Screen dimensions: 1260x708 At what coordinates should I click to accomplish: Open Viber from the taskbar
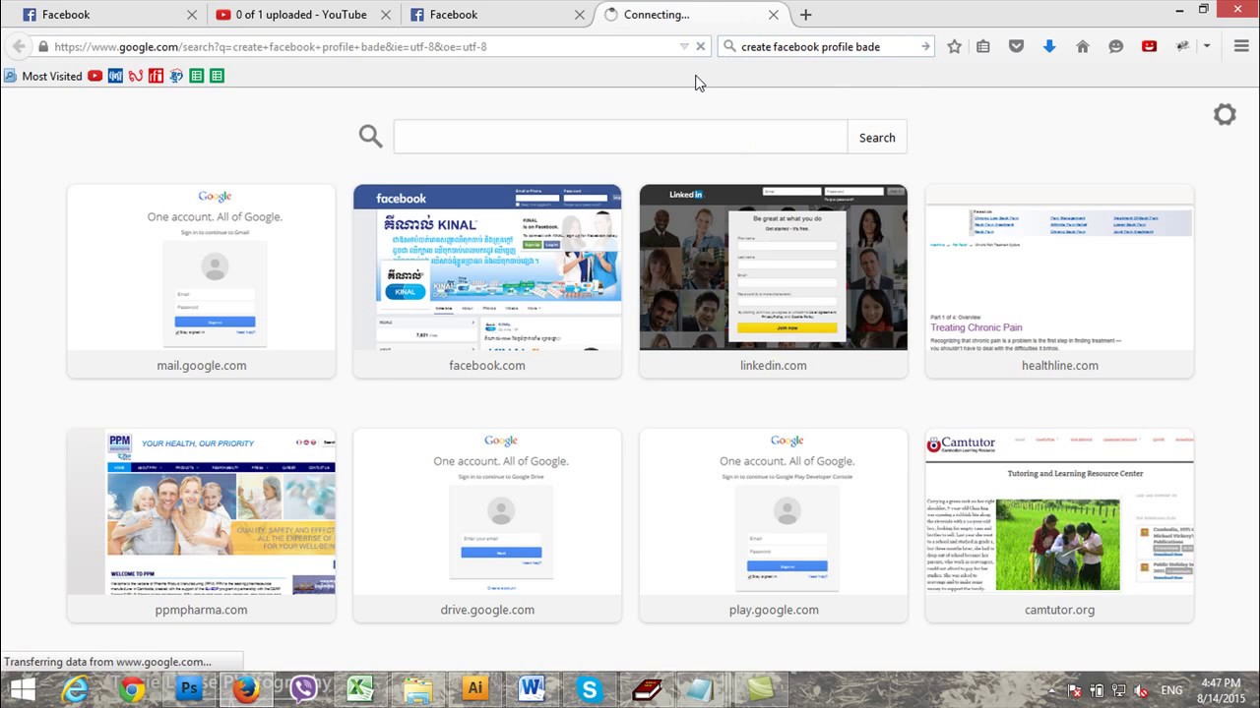[x=303, y=689]
